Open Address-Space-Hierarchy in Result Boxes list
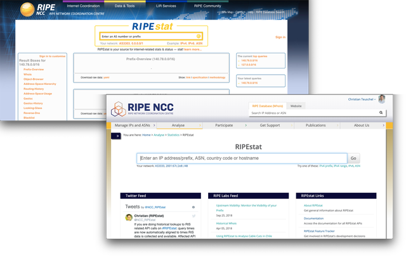406x256 pixels. [39, 84]
